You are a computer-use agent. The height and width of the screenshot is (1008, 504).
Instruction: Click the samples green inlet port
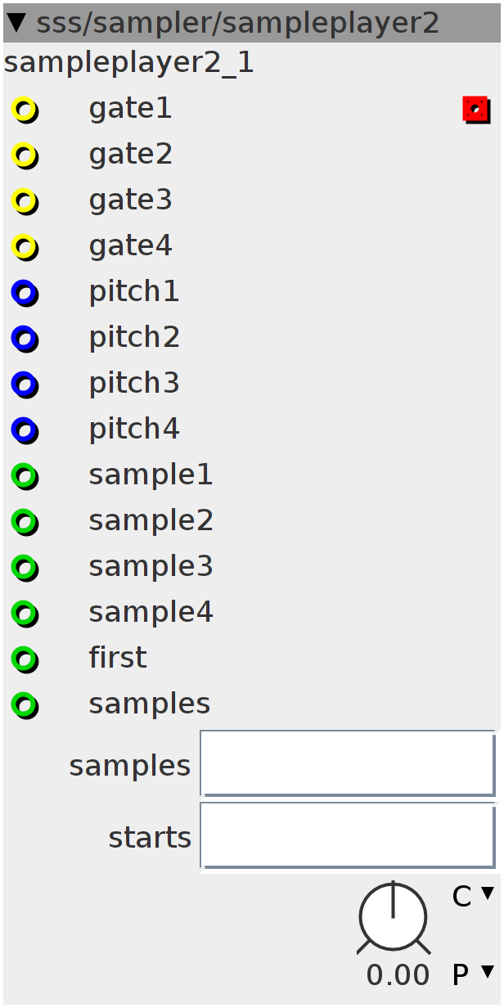[x=25, y=704]
